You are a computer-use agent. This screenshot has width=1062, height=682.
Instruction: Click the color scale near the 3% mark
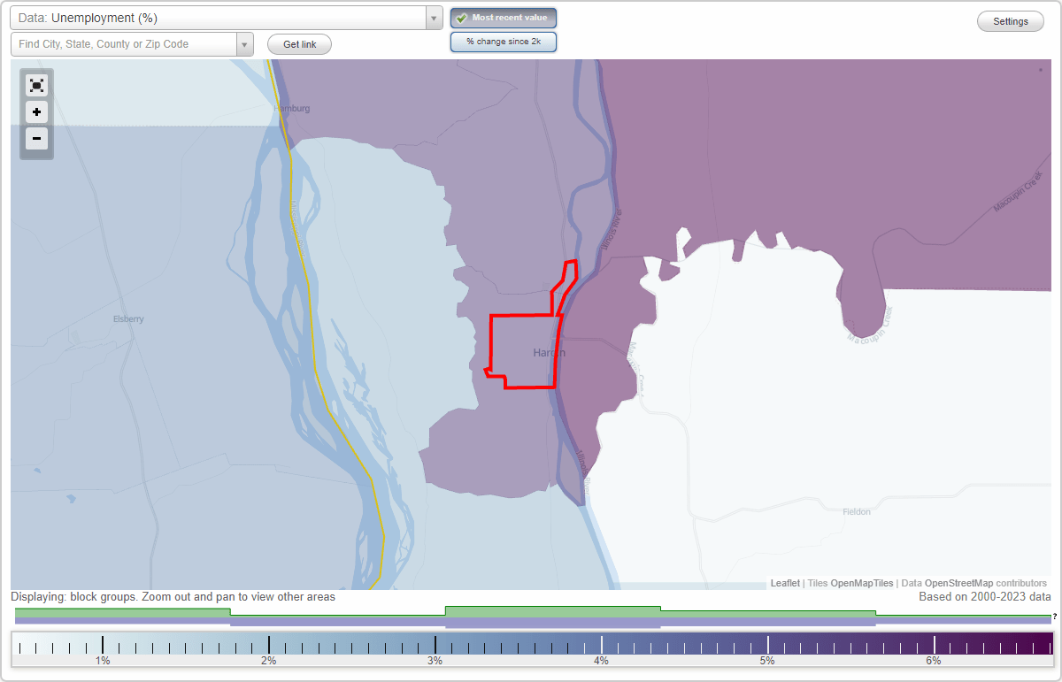[435, 643]
